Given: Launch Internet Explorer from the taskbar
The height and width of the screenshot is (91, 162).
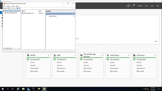Looking at the screenshot, I should (18, 89).
